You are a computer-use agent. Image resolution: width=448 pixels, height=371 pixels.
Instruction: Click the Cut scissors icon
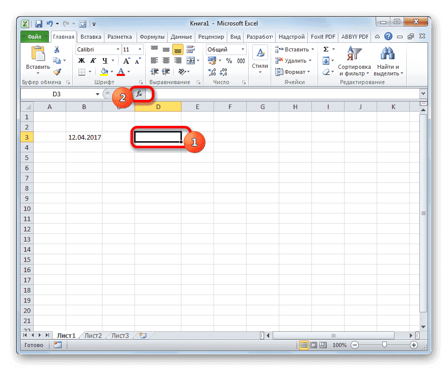click(x=58, y=49)
